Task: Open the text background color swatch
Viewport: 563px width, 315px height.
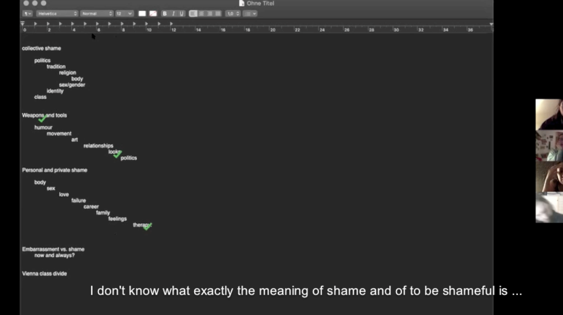Action: click(153, 14)
